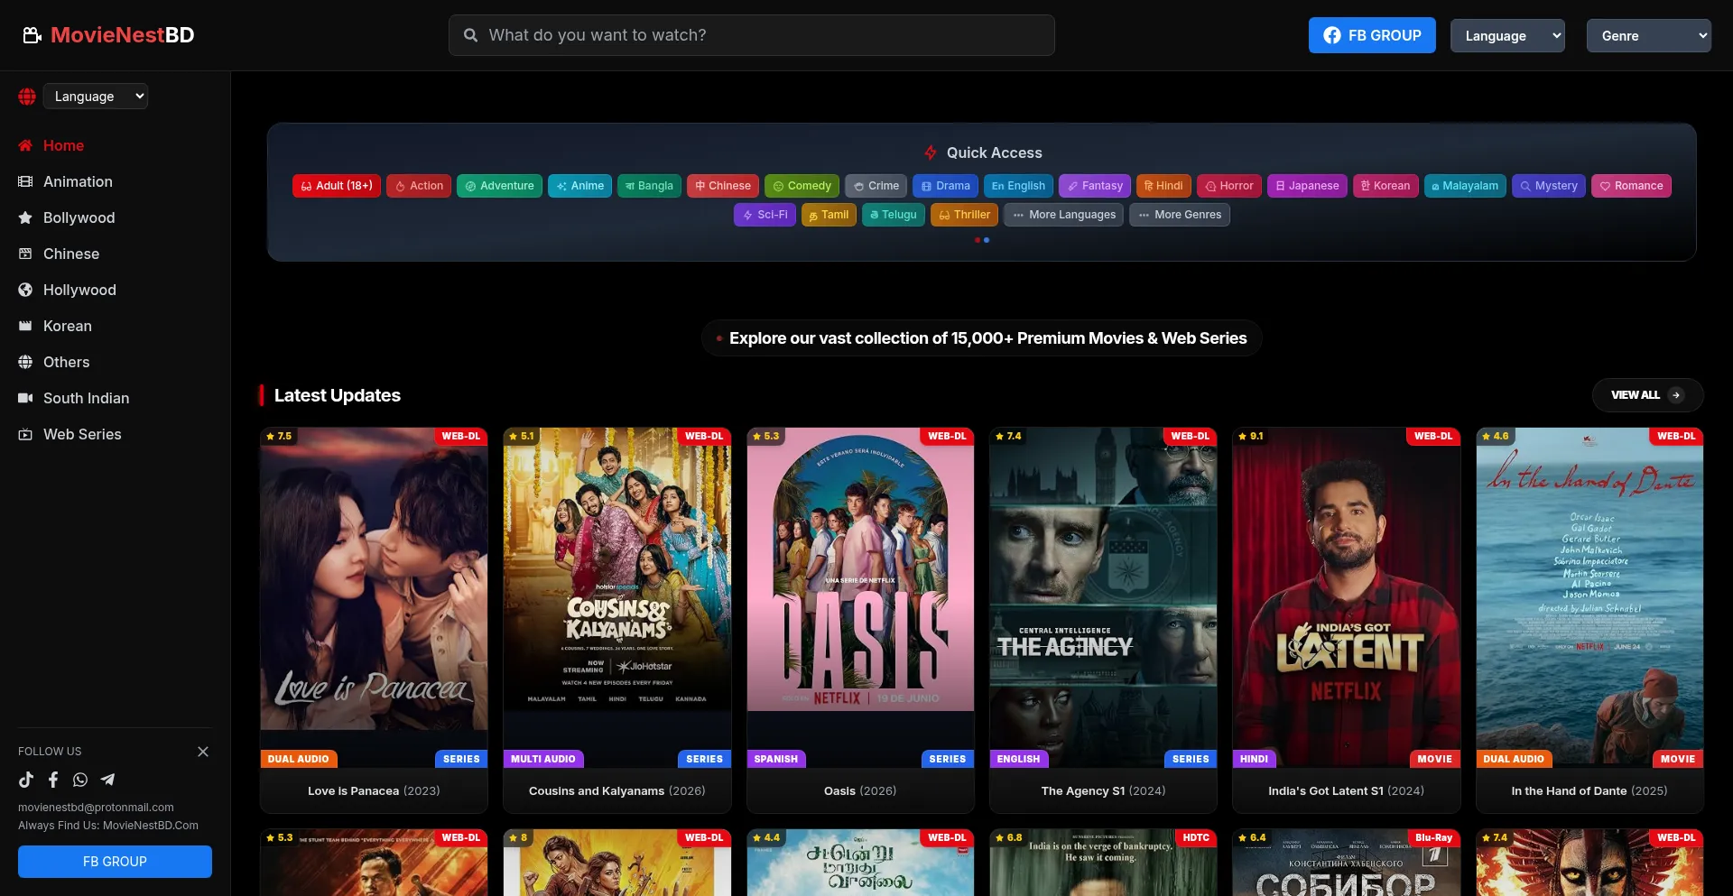
Task: Open Web Series category in sidebar
Action: point(82,434)
